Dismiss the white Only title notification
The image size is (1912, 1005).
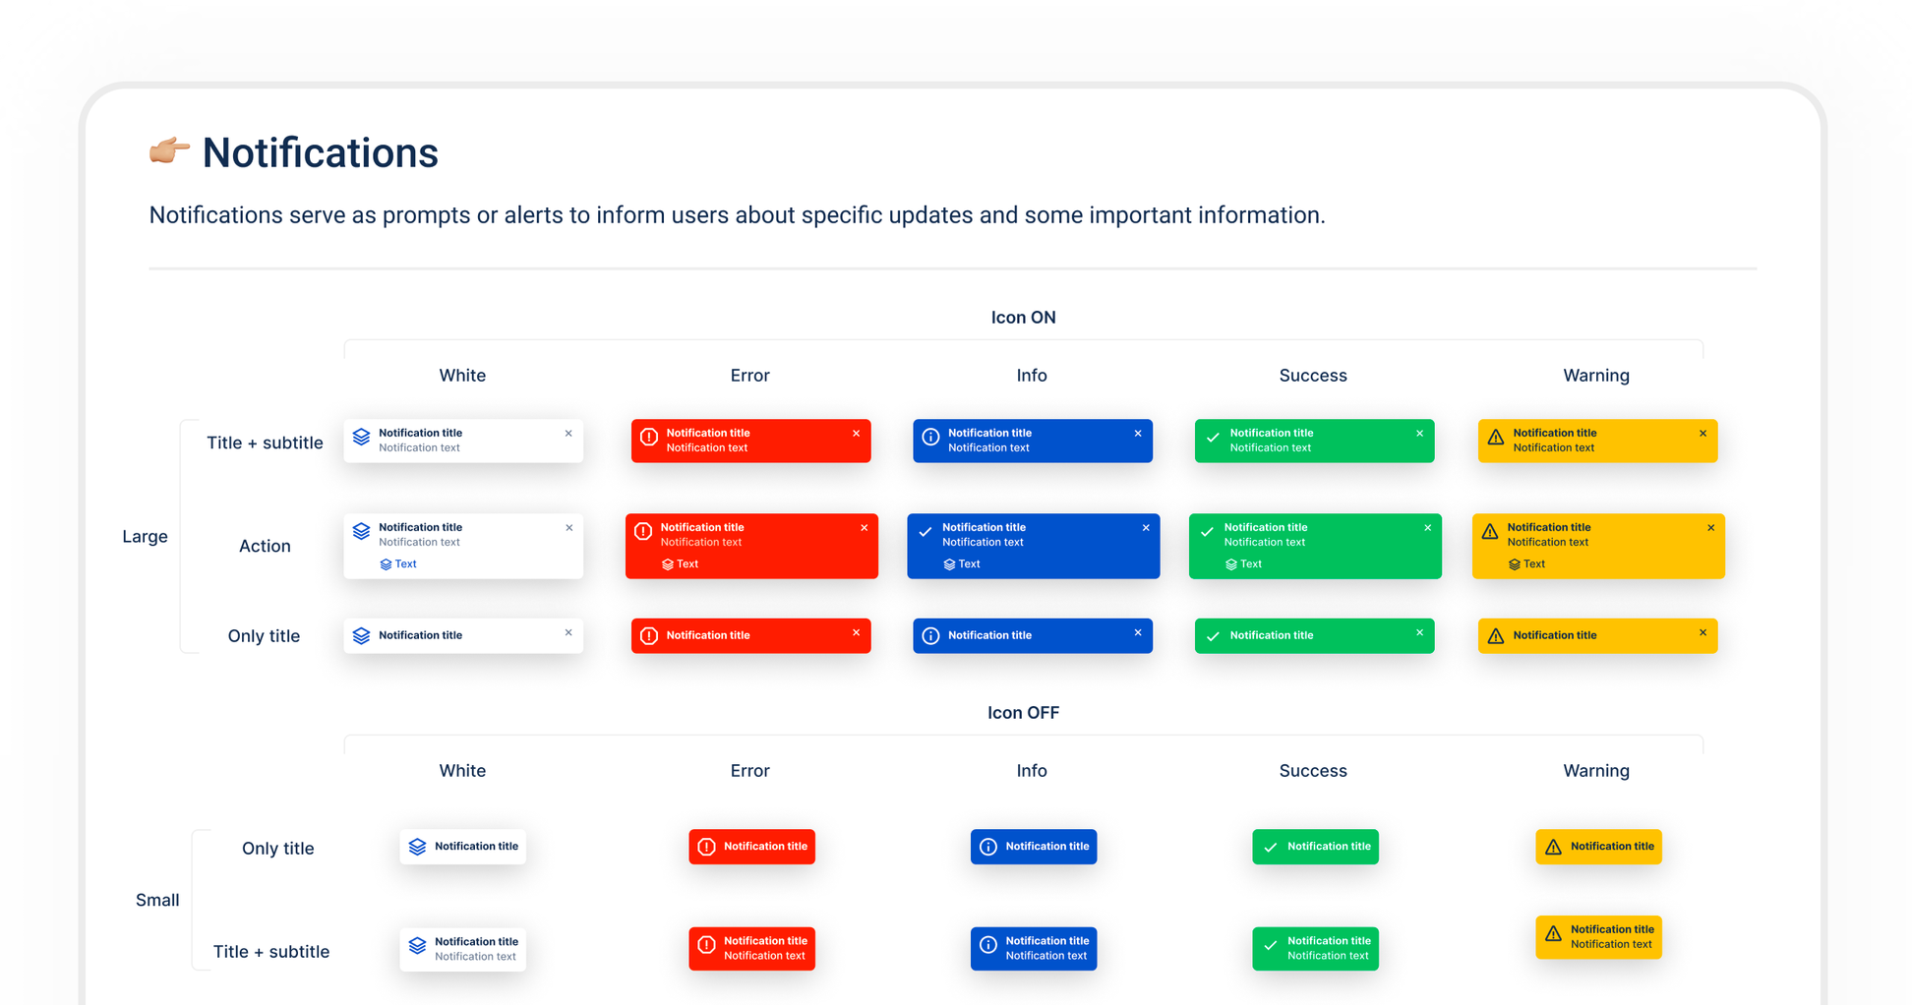568,632
